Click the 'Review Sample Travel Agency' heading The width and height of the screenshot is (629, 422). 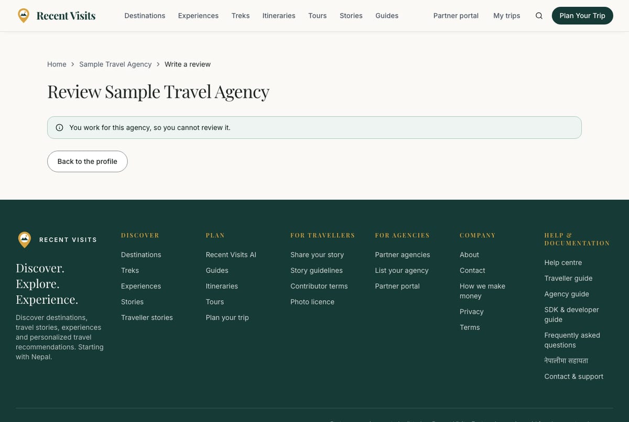(x=158, y=92)
